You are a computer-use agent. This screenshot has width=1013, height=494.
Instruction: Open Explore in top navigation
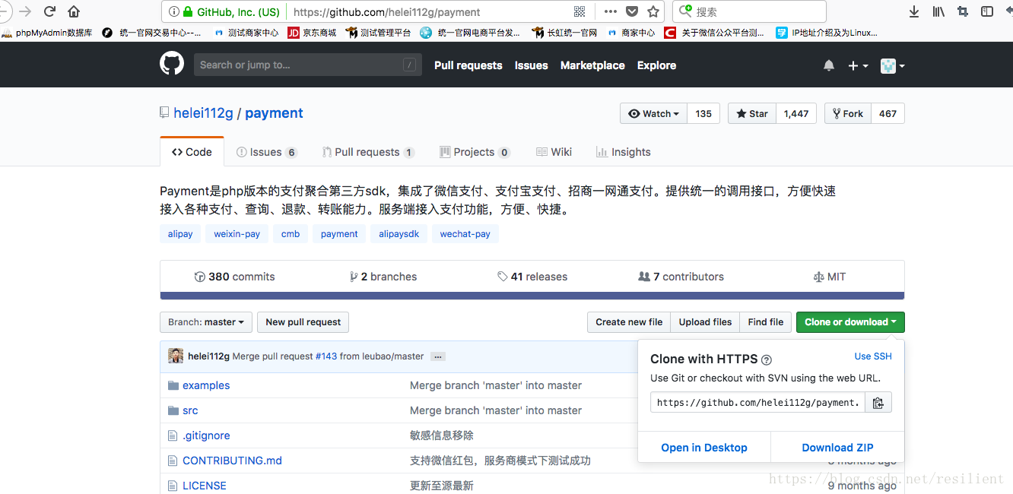point(656,65)
